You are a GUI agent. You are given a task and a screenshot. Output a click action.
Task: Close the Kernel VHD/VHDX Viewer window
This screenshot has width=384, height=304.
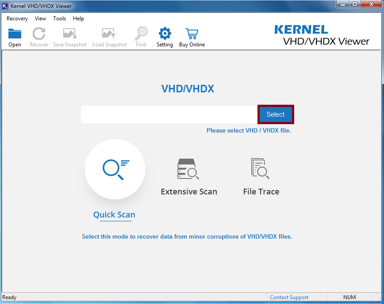(371, 4)
